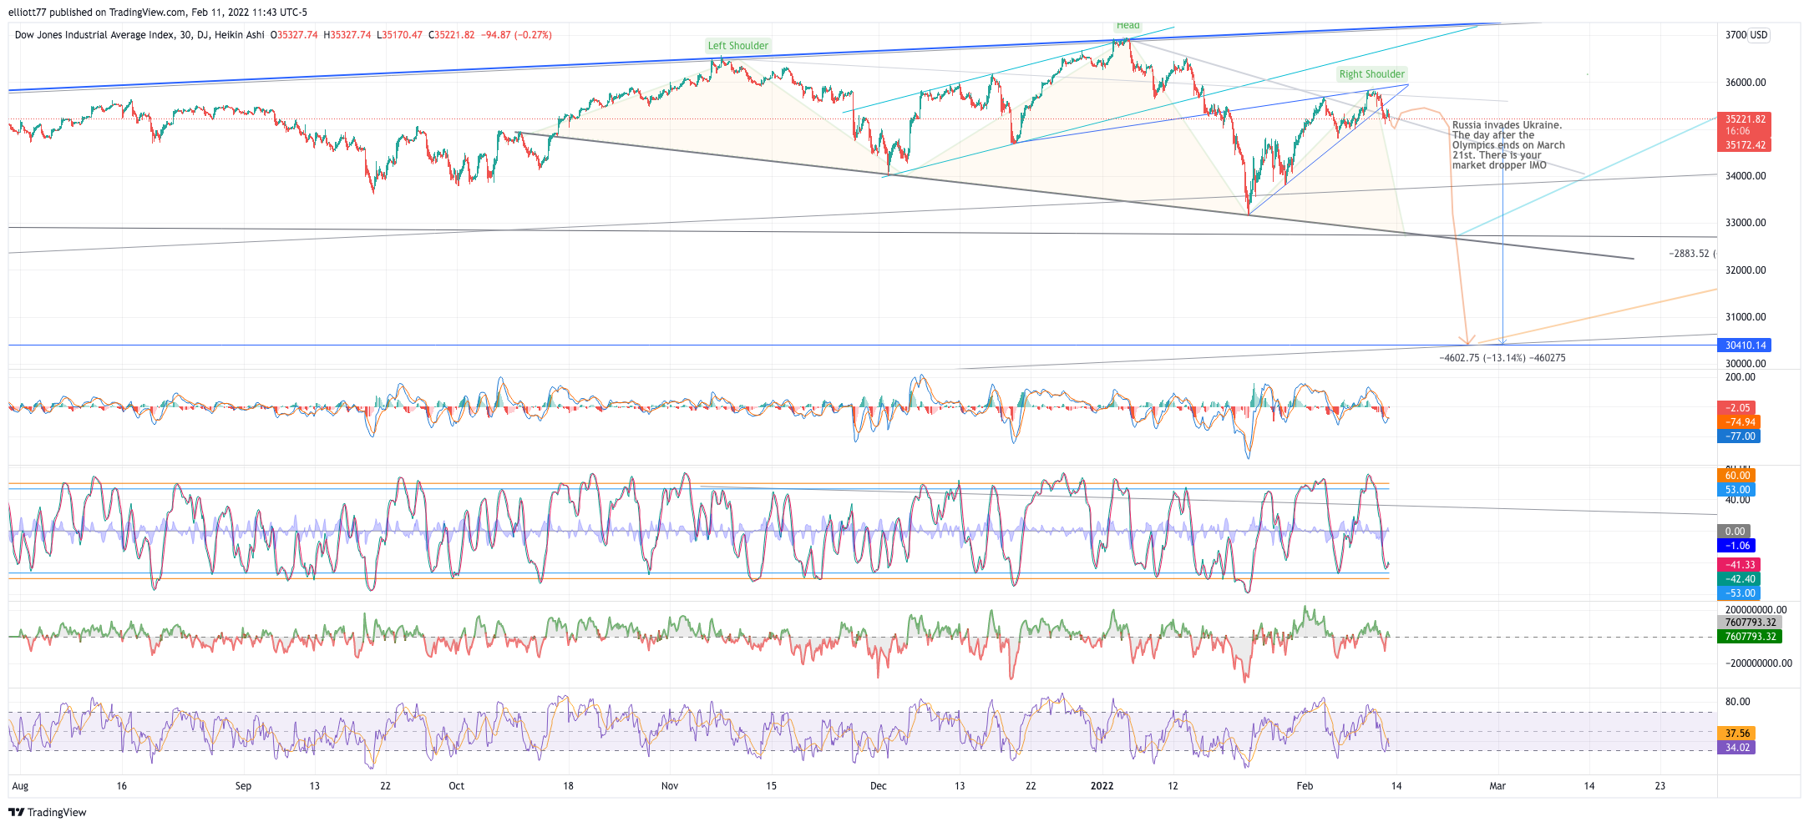Viewport: 1809px width, 827px height.
Task: Click the green 7607793.32 volume tag
Action: (1750, 637)
